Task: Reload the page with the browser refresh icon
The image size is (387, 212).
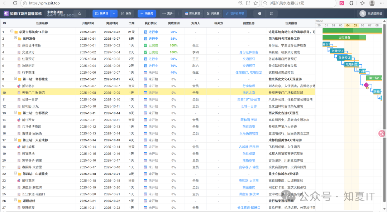Action: (15, 3)
